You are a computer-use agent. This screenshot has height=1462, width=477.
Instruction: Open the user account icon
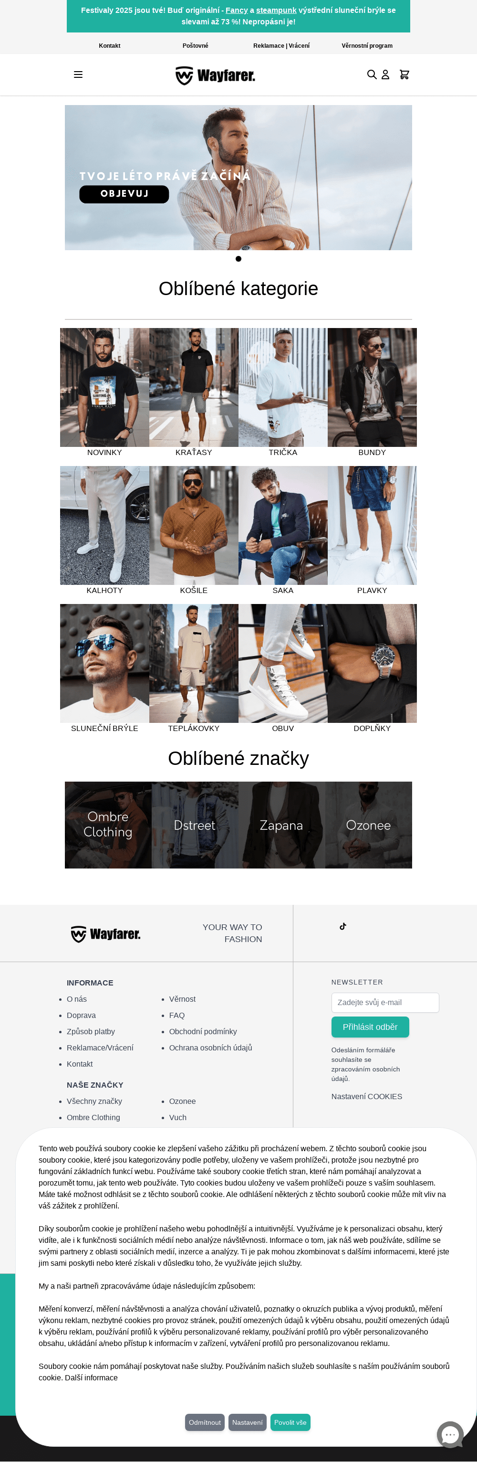click(x=385, y=74)
